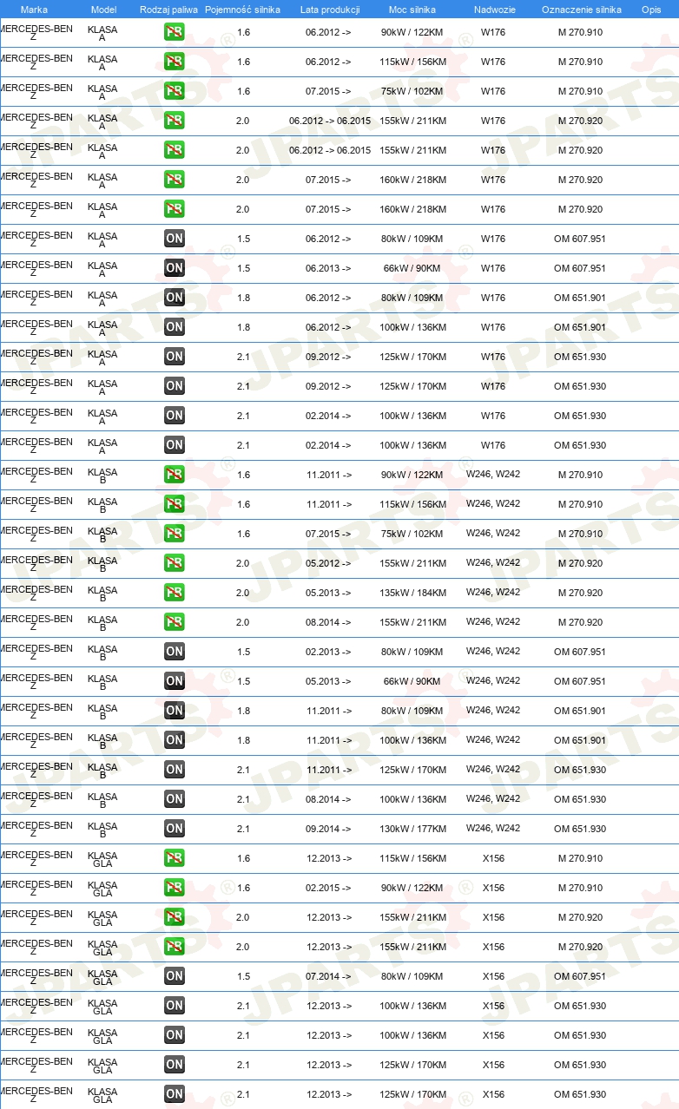Select W176 body cell in 66kW/90KM row
Screen dimensions: 679x1109
tap(493, 268)
